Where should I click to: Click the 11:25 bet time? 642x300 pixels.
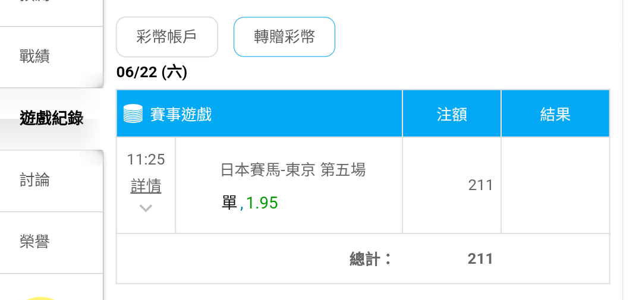pyautogui.click(x=146, y=159)
